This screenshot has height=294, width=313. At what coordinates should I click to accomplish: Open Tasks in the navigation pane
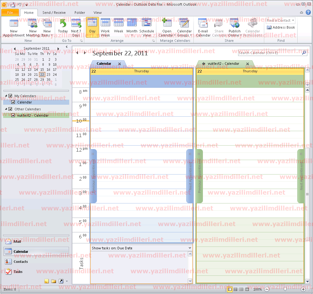pos(36,272)
